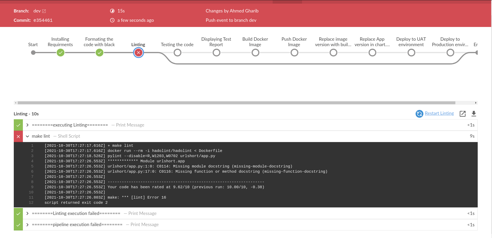Expand the executing Linting print message step

pos(27,125)
